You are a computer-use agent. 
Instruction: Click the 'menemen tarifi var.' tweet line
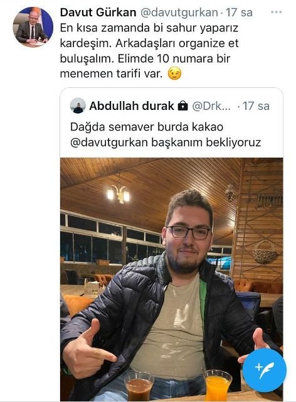pos(112,73)
